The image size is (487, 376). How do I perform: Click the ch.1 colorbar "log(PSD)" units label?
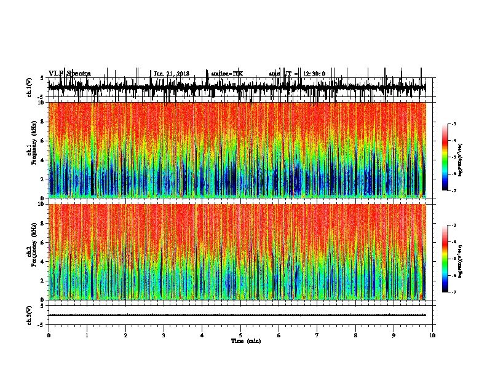point(460,160)
